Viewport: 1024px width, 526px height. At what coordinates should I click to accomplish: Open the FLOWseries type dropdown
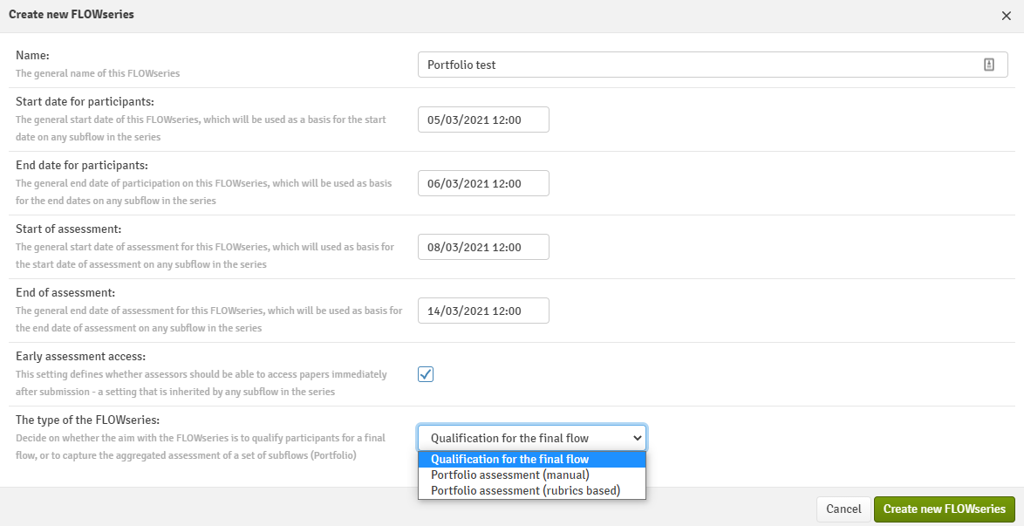[x=532, y=438]
